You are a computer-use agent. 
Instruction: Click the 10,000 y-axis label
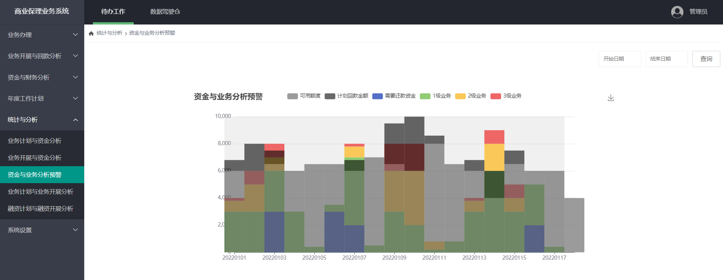[x=223, y=116]
